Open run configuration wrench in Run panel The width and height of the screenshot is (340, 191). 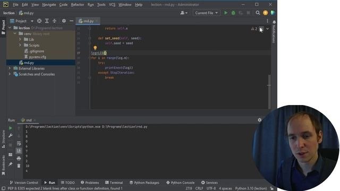coord(11,136)
